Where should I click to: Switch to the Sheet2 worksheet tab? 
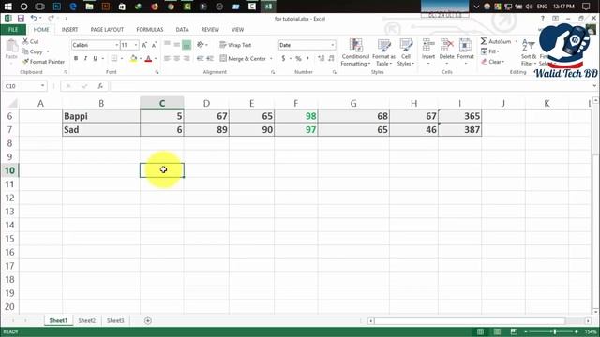coord(87,320)
